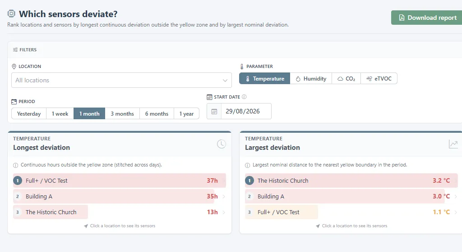Click the filters slider icon
Screen dimensions: 462x252
[15, 49]
